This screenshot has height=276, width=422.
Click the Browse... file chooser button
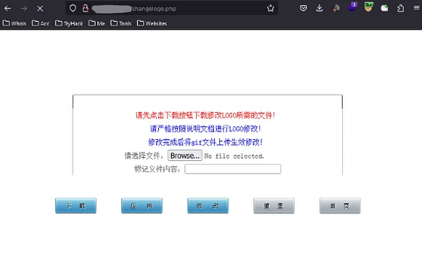click(185, 156)
